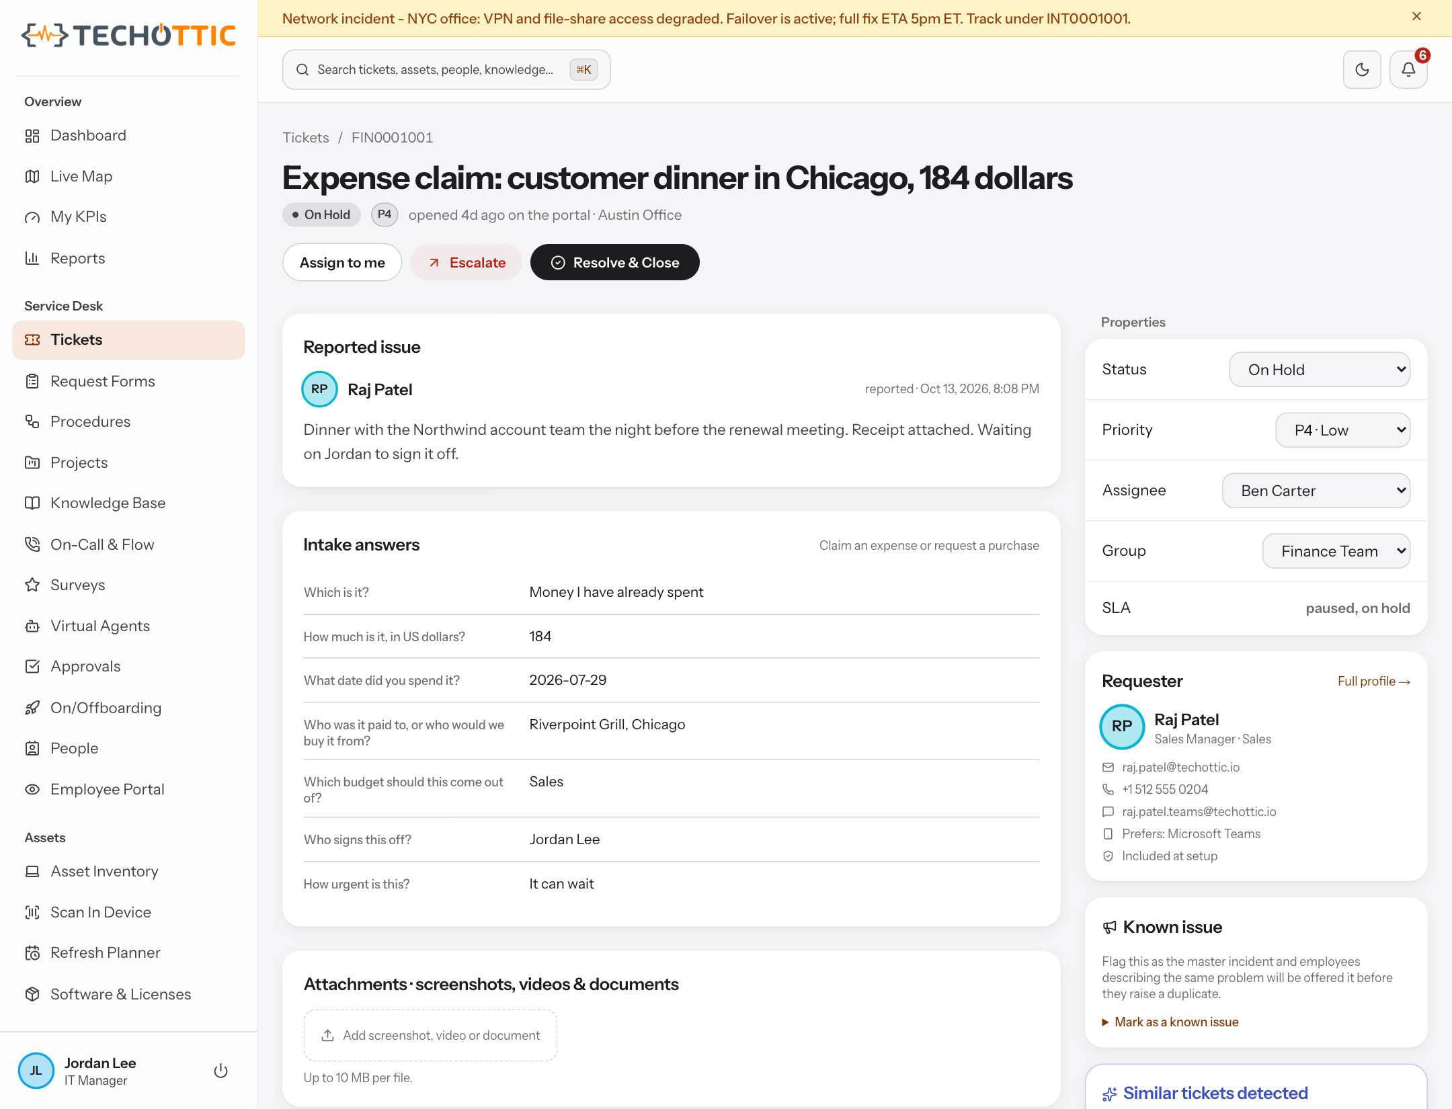The image size is (1452, 1109).
Task: Open the Priority dropdown
Action: click(1342, 430)
